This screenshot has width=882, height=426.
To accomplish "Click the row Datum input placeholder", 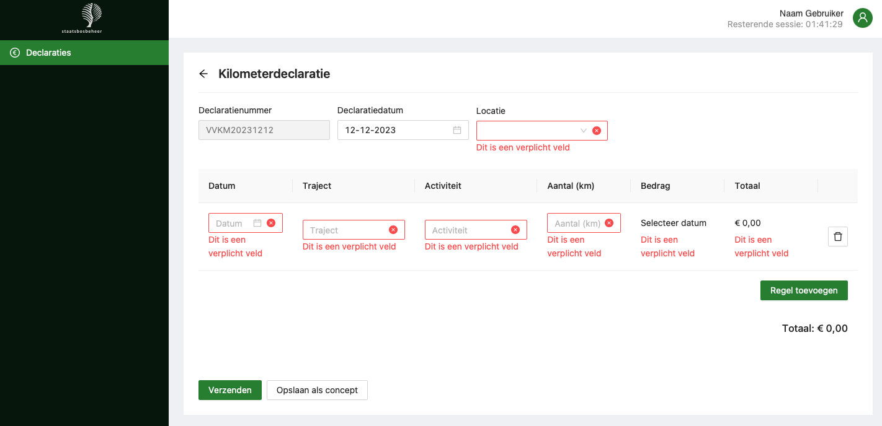I will pos(229,224).
